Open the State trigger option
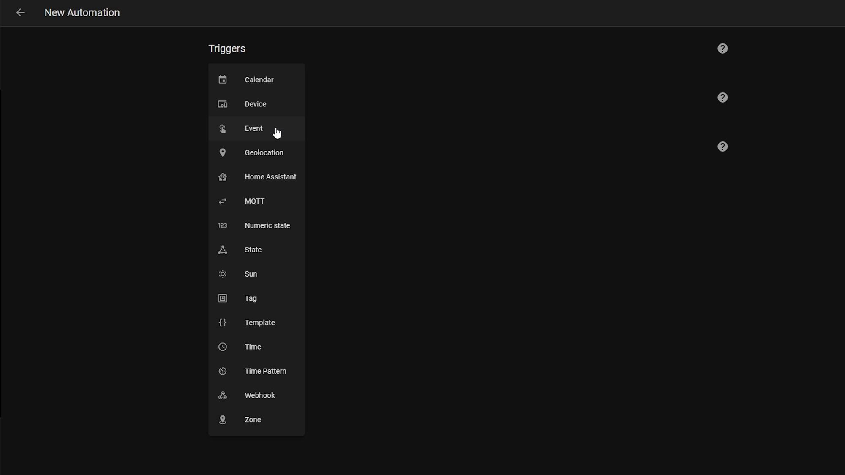The image size is (845, 475). [253, 250]
